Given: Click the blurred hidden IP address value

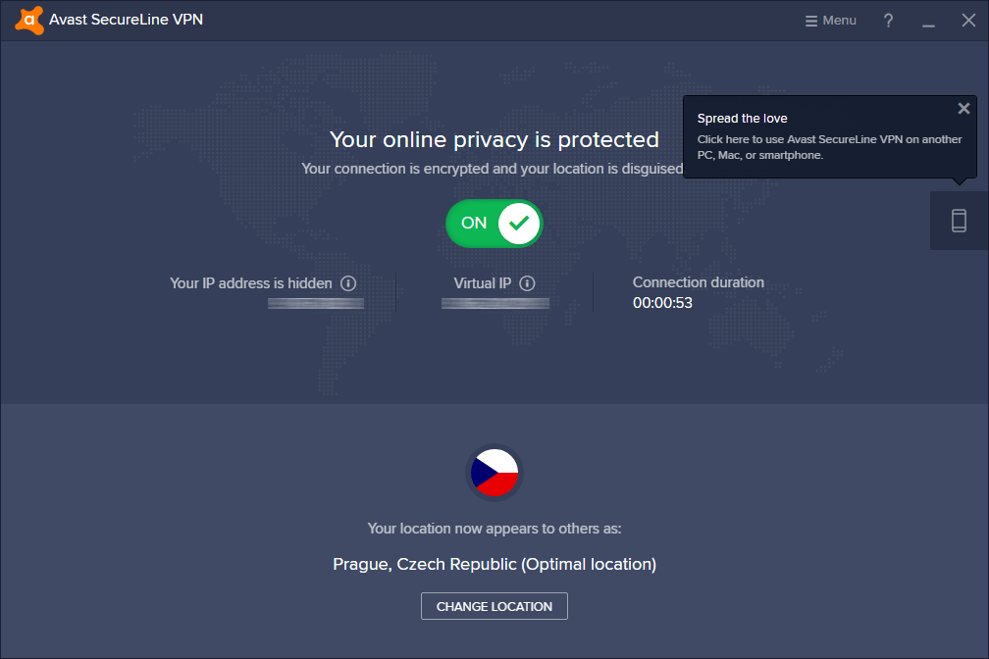Looking at the screenshot, I should point(315,303).
